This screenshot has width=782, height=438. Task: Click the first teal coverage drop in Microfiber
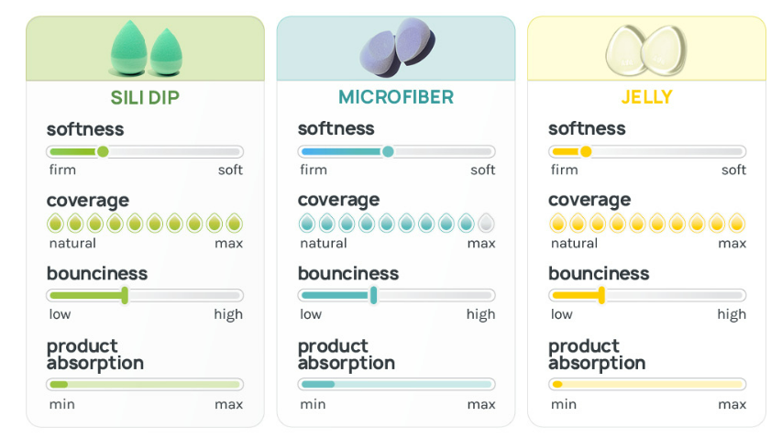[x=307, y=223]
